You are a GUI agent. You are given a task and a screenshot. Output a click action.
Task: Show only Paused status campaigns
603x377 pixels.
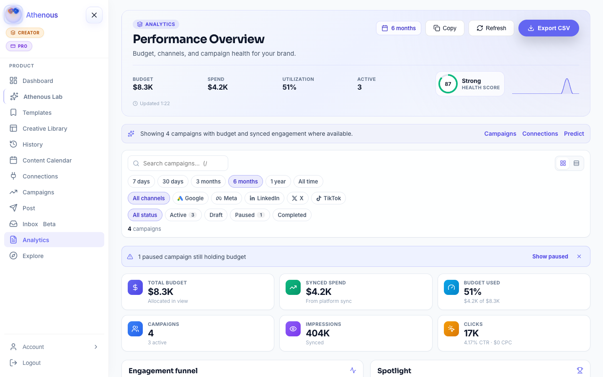click(250, 215)
